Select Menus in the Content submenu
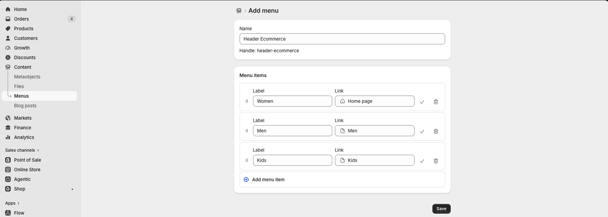Screen dimensions: 608x217 pyautogui.click(x=39, y=96)
